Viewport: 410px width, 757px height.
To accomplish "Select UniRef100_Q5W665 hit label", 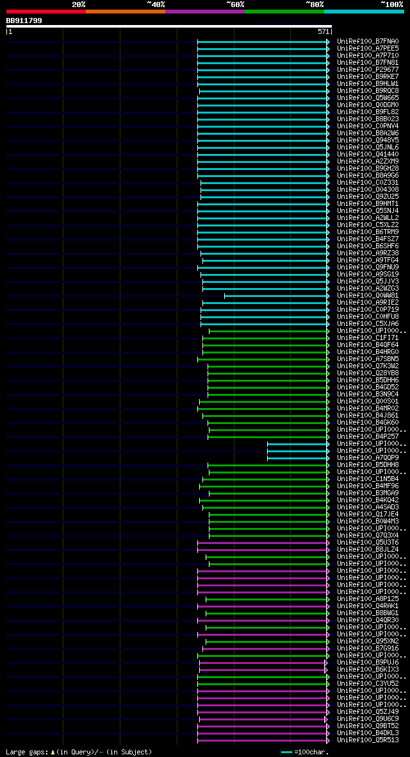I will pyautogui.click(x=368, y=98).
